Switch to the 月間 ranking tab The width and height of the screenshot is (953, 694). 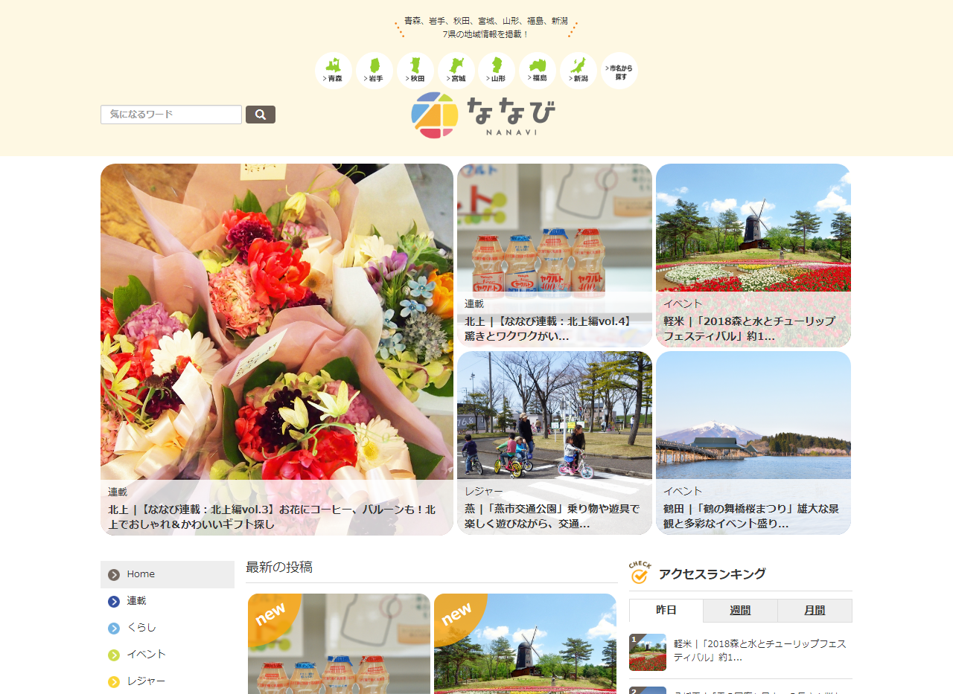[815, 611]
